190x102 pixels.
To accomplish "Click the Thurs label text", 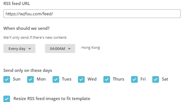I will click(x=118, y=79).
